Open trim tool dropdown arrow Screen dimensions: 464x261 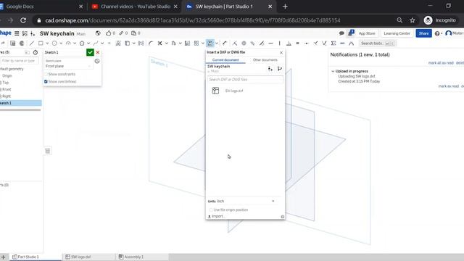click(166, 43)
